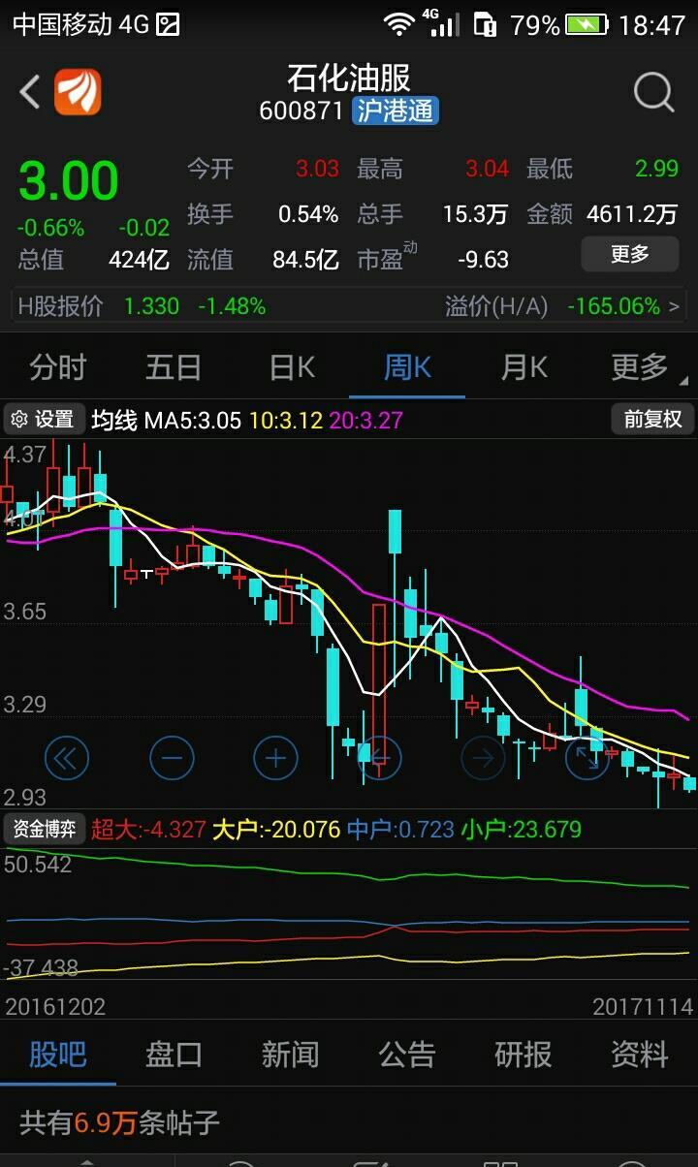Expand H股报价 premium row arrow
The width and height of the screenshot is (698, 1167).
coord(675,307)
